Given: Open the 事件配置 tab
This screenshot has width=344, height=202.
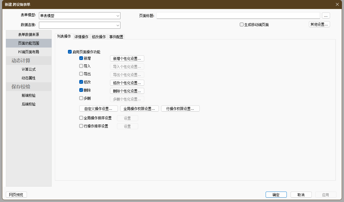Looking at the screenshot, I should pyautogui.click(x=116, y=37).
